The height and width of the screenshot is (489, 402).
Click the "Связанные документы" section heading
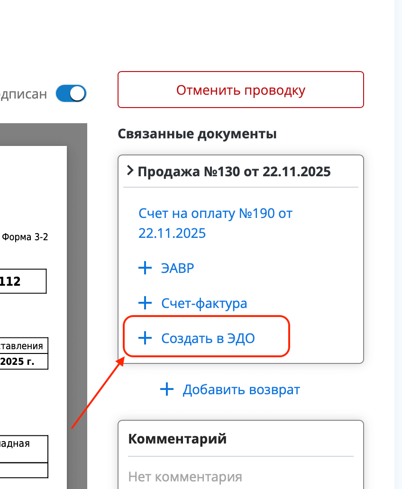point(197,134)
